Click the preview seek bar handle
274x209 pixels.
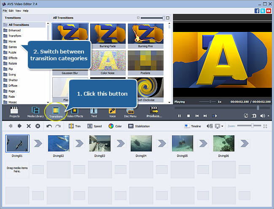click(258, 108)
